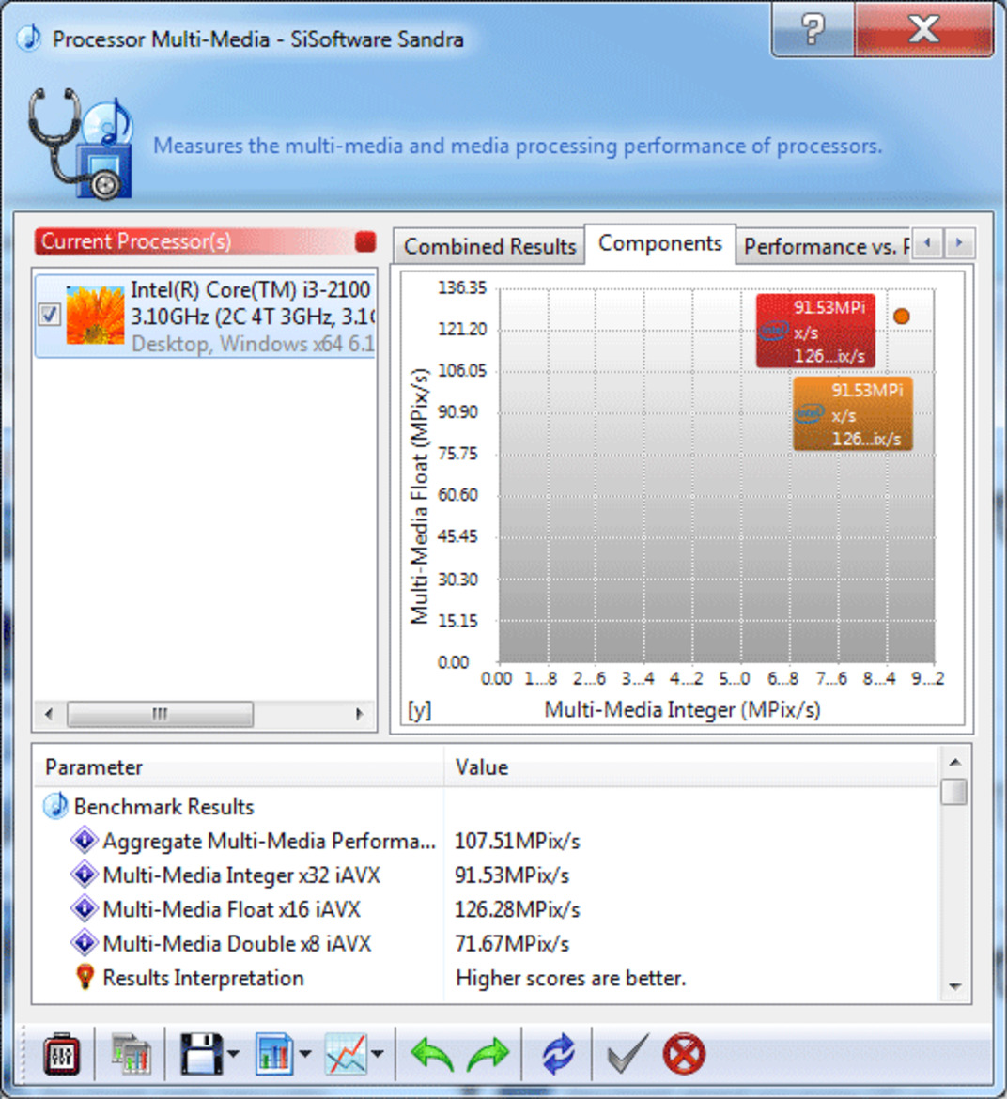Open the save options dropdown arrow

tap(233, 1053)
